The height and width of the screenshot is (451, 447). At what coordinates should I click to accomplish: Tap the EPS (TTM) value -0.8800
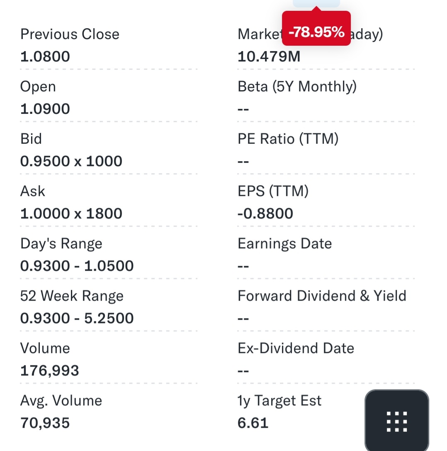coord(265,213)
